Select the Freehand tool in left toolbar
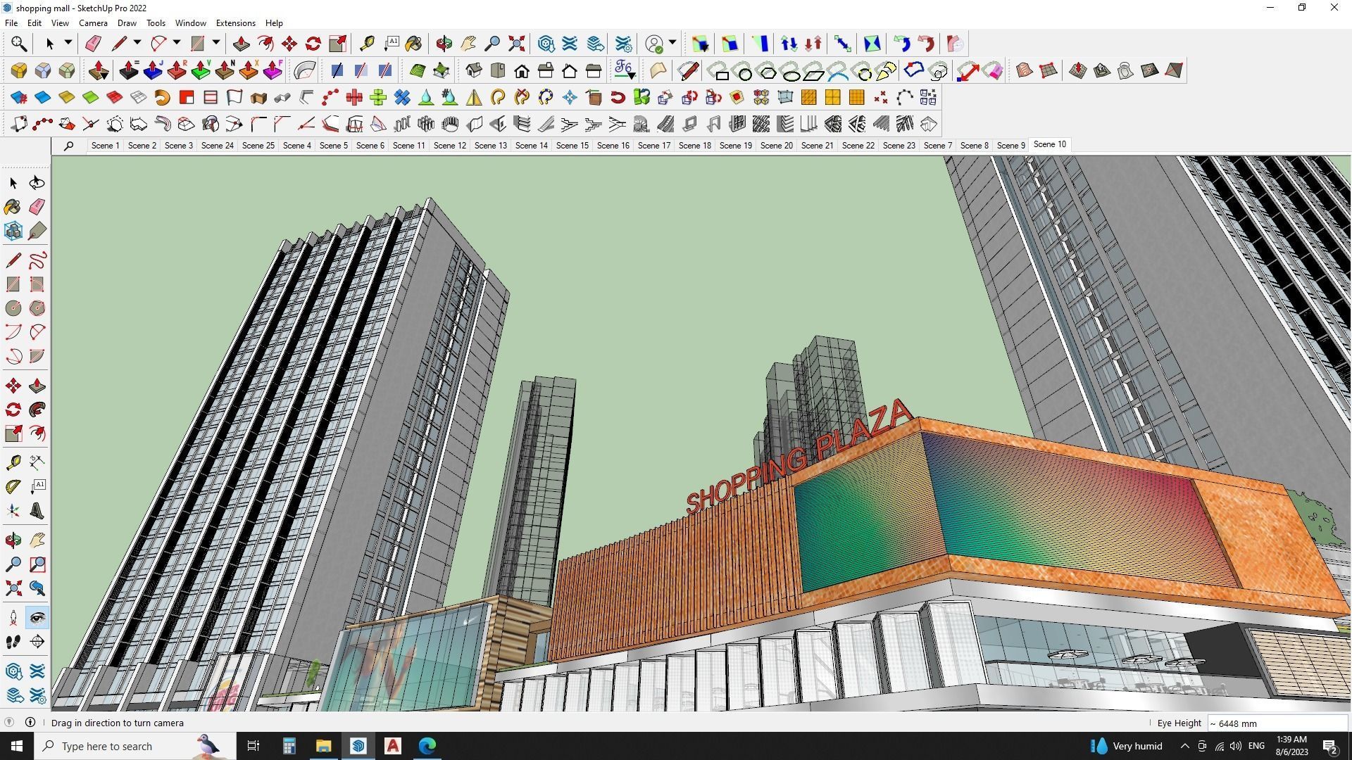This screenshot has height=760, width=1352. [37, 260]
